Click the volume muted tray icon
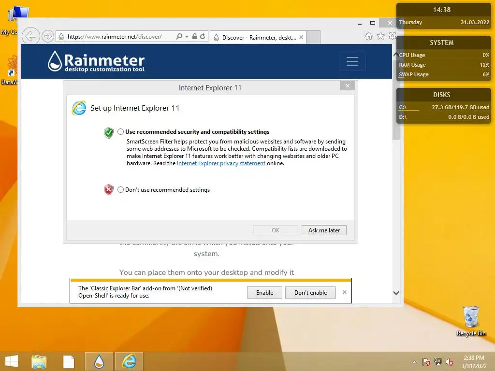Image resolution: width=495 pixels, height=371 pixels. (450, 362)
